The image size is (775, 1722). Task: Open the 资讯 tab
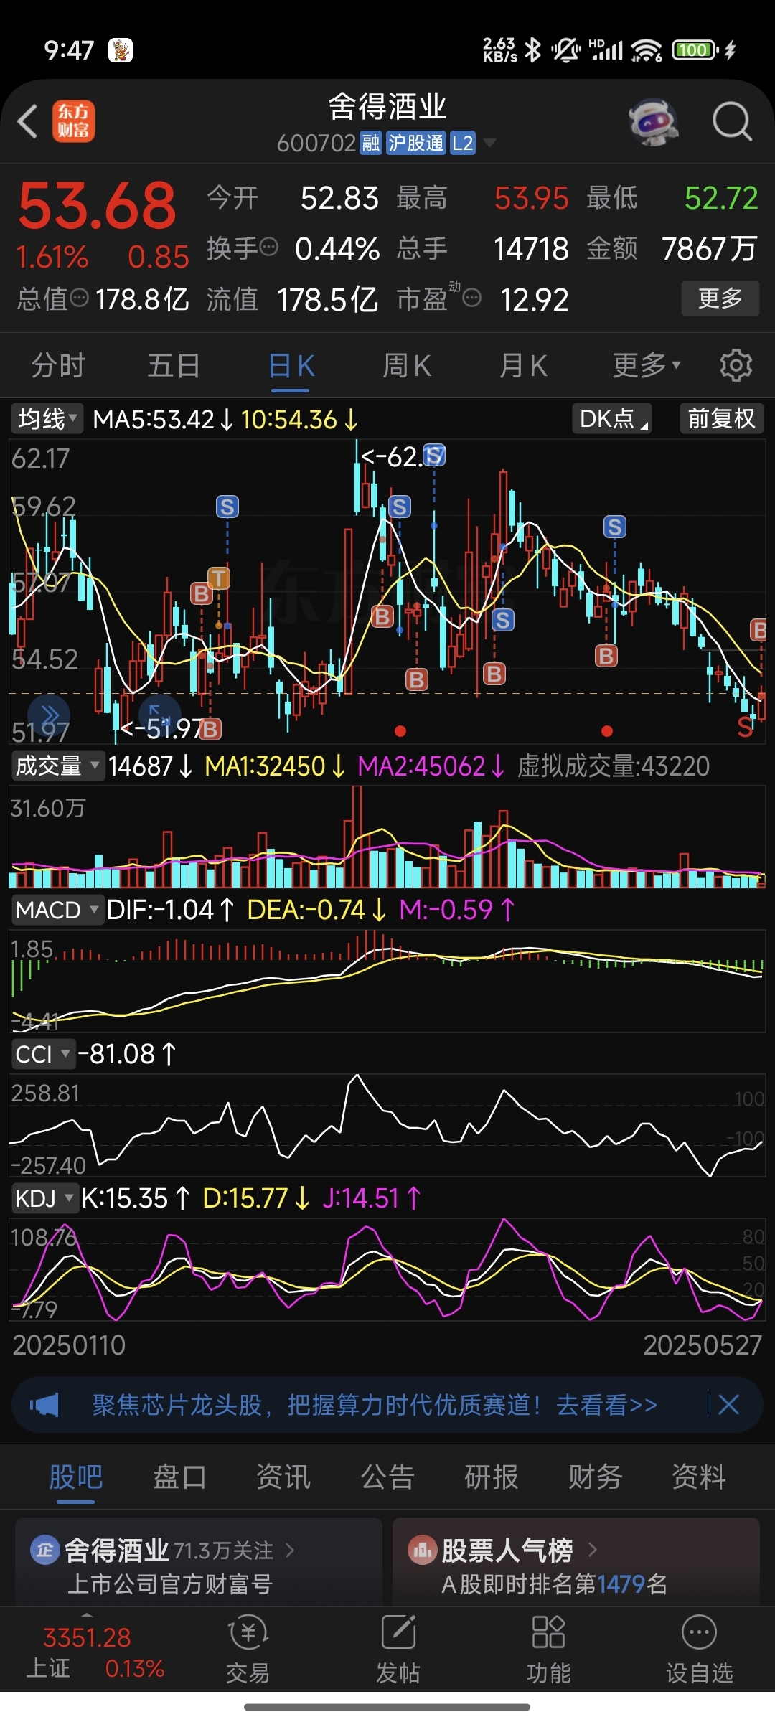[x=283, y=1477]
